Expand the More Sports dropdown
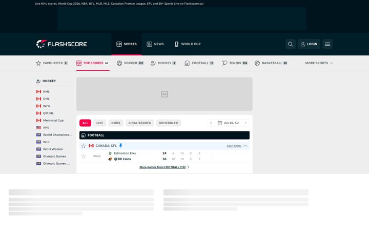 [x=319, y=63]
